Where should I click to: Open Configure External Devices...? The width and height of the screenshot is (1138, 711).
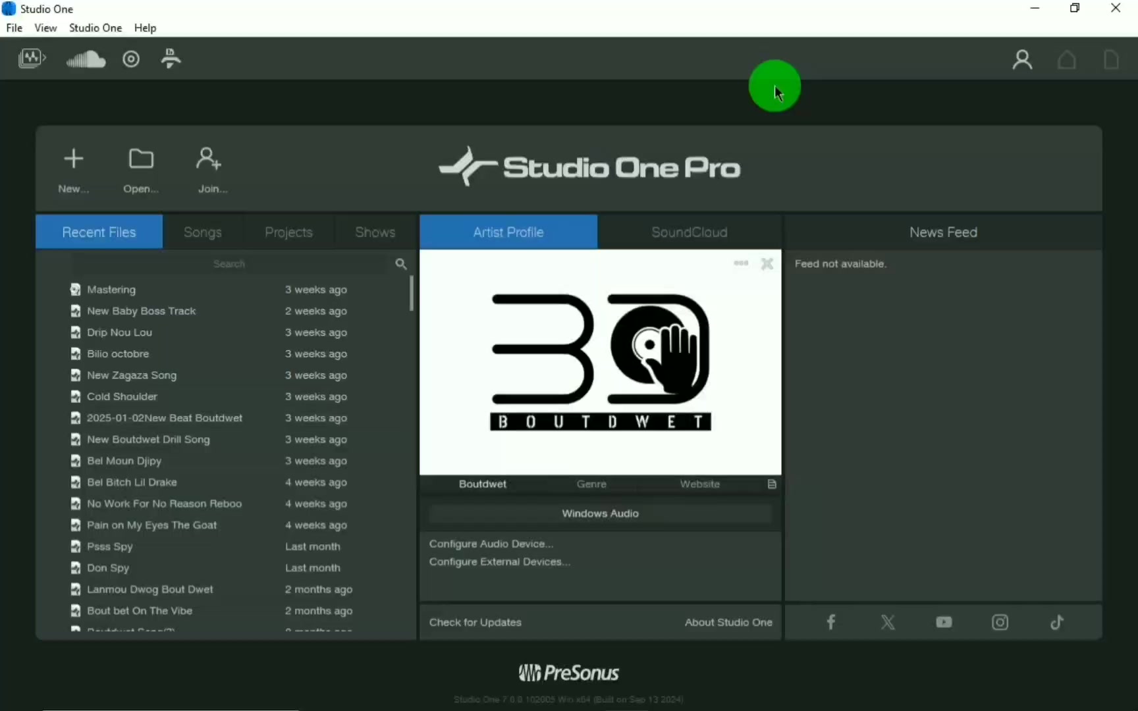(x=500, y=562)
